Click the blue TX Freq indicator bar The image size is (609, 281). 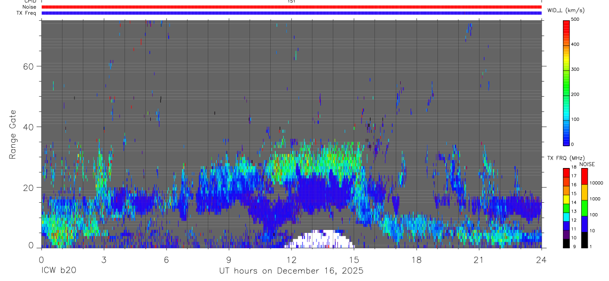click(x=292, y=13)
